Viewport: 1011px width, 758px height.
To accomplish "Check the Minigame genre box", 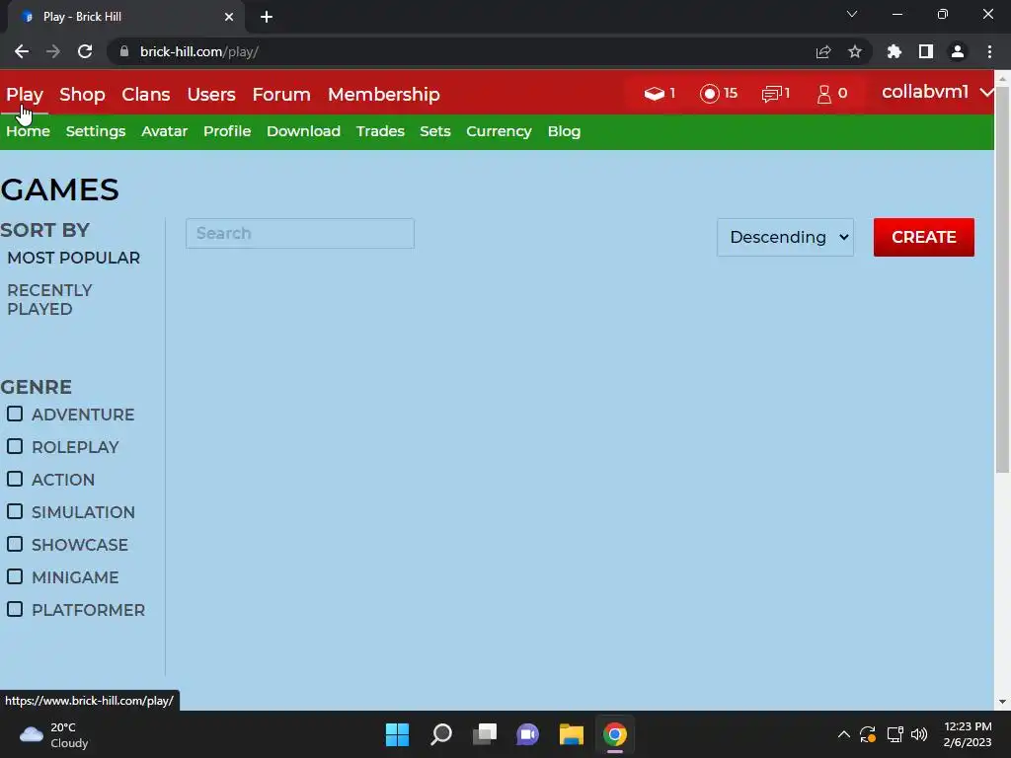I will (x=15, y=576).
